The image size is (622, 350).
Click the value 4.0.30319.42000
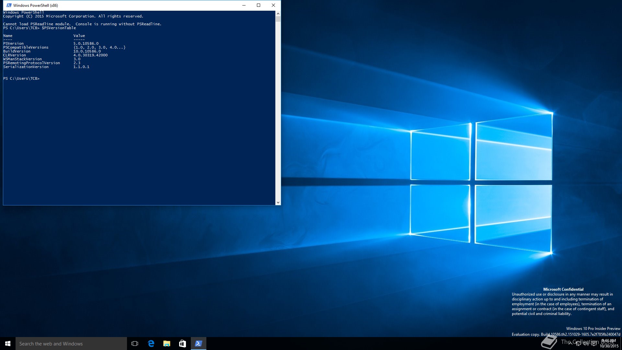[x=90, y=55]
